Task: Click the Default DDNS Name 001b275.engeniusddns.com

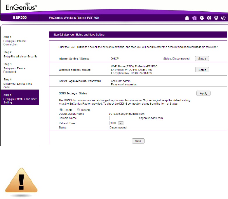Action: tap(127, 114)
